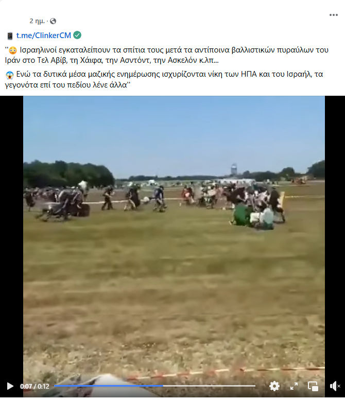
Task: Click the phone emoji beside the link
Action: (x=10, y=36)
